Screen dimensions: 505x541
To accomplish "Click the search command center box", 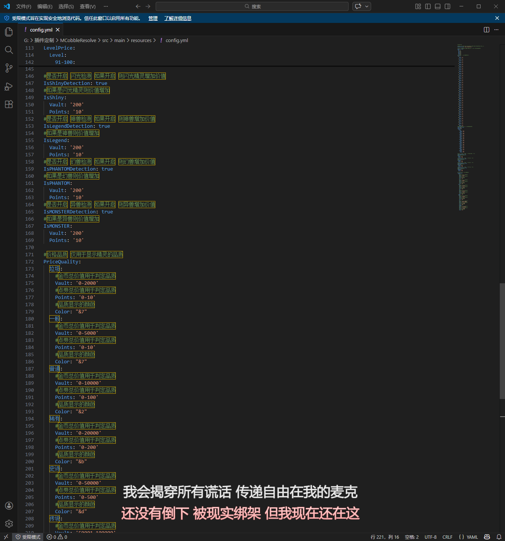I will coord(252,6).
